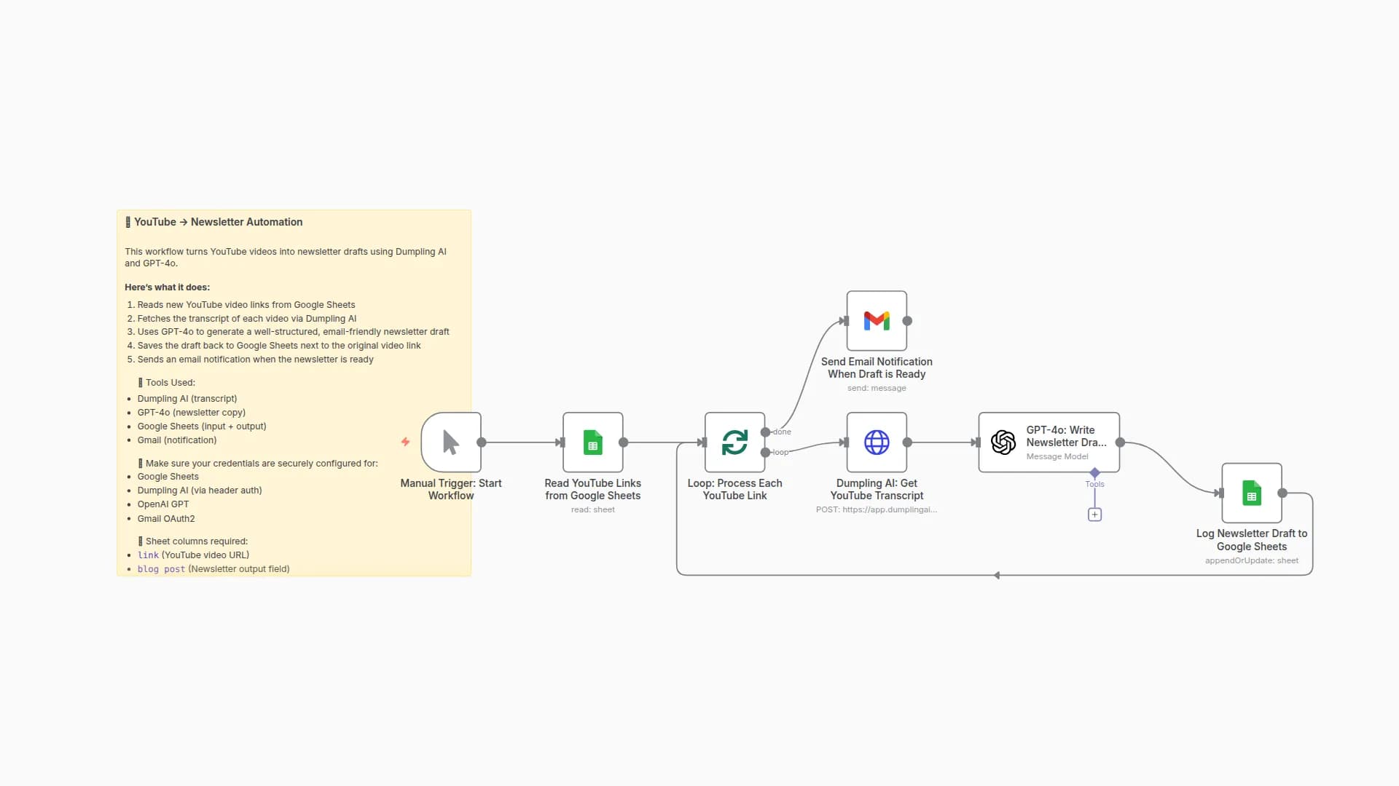The height and width of the screenshot is (786, 1399).
Task: Select the Manual Trigger cursor node
Action: pos(451,442)
